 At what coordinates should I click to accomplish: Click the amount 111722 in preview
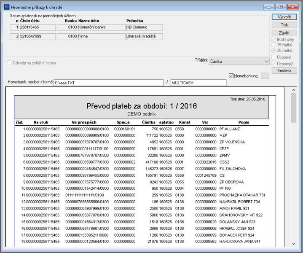(x=152, y=135)
